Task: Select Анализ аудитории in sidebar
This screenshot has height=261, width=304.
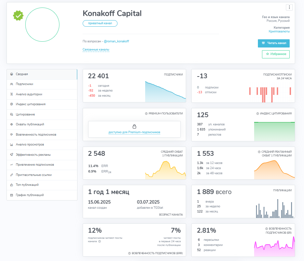Action: [42, 94]
